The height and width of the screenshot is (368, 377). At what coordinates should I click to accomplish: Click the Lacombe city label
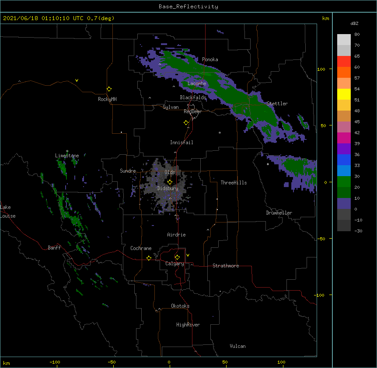point(197,83)
